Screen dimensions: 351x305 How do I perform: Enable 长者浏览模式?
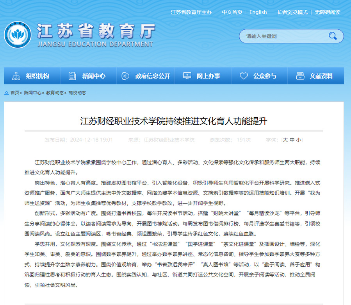292,12
